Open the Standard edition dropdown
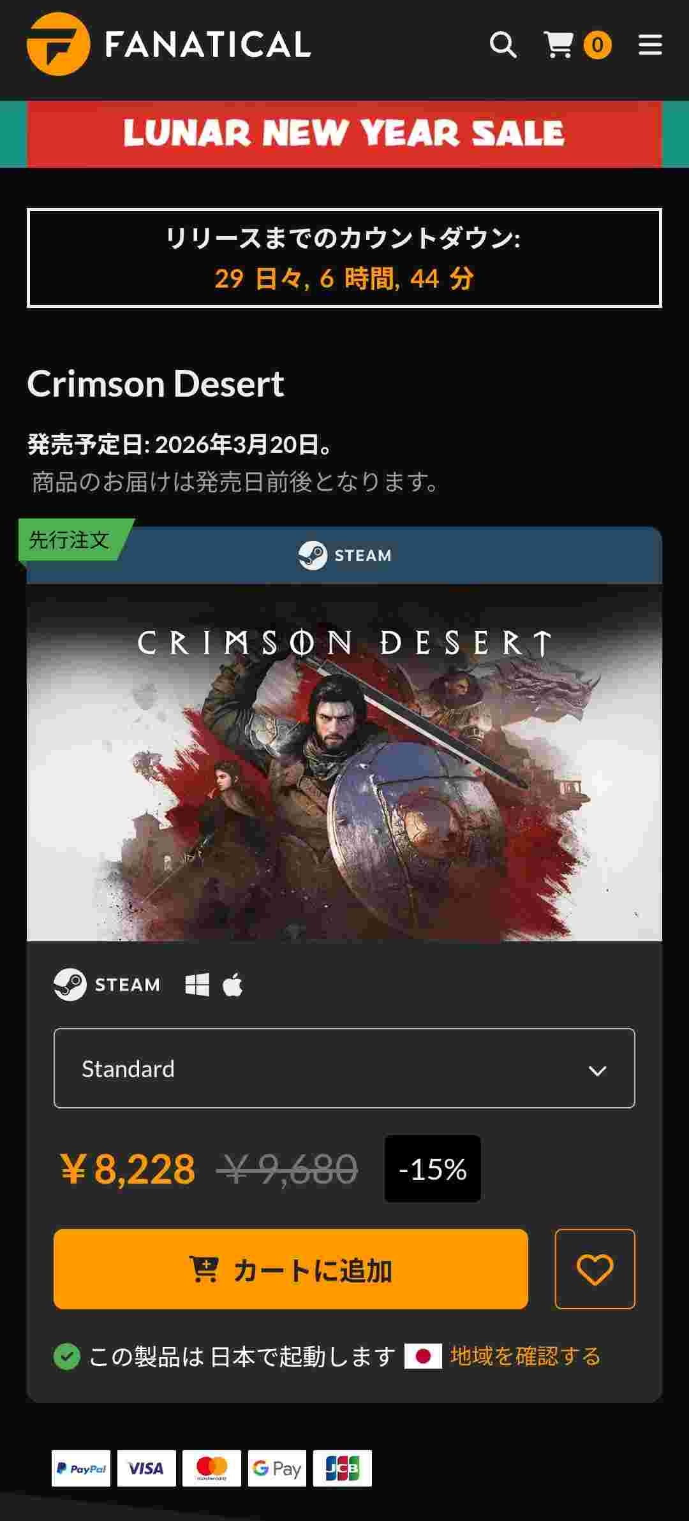 [x=344, y=1068]
